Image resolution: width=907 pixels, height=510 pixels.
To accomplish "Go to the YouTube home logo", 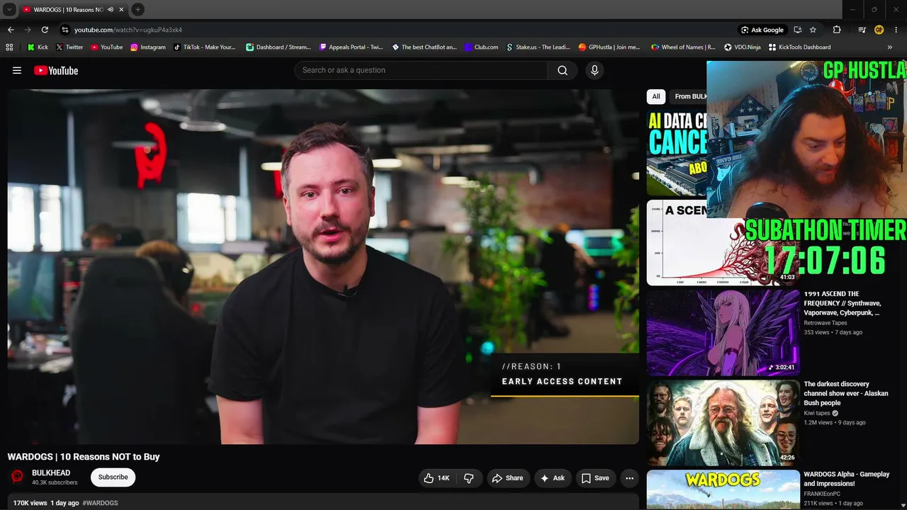I will [56, 70].
